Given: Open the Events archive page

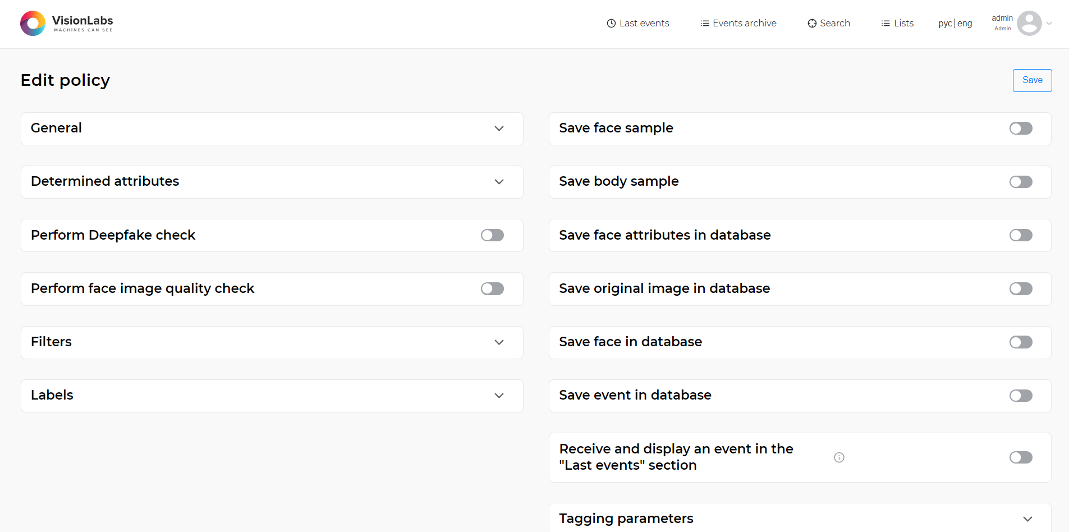Looking at the screenshot, I should [x=744, y=24].
